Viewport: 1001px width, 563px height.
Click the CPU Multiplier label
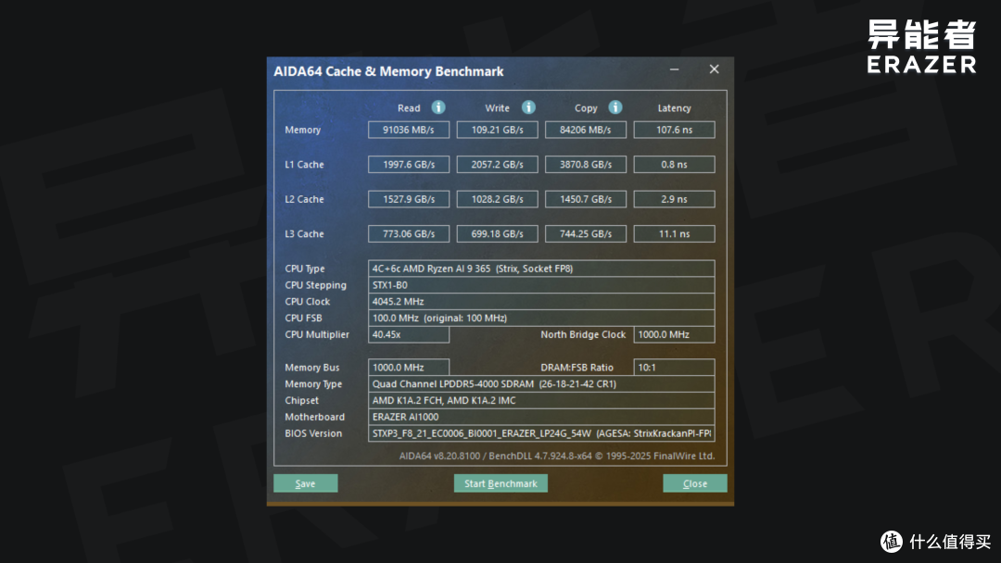pyautogui.click(x=317, y=334)
